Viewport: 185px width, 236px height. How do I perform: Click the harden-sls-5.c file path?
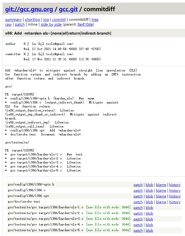(x=45, y=230)
